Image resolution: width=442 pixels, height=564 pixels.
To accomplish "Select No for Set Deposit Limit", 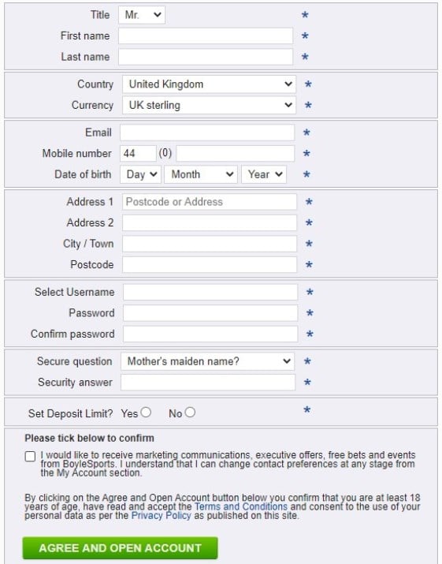I will click(x=190, y=413).
